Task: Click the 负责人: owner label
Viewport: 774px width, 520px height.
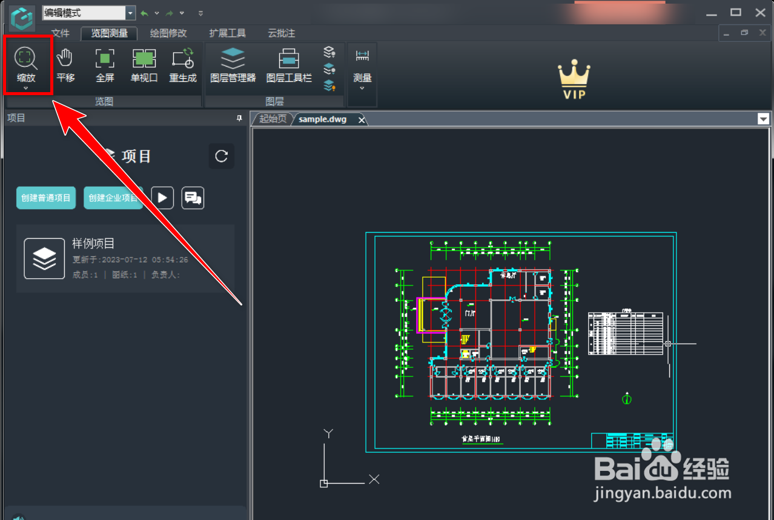Action: pyautogui.click(x=165, y=275)
